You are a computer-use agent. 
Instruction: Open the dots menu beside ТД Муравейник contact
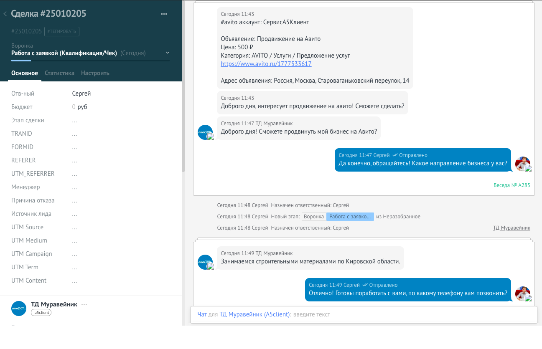coord(84,304)
